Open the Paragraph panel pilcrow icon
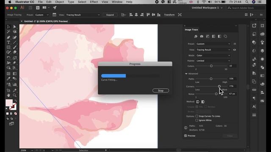 coord(254,98)
